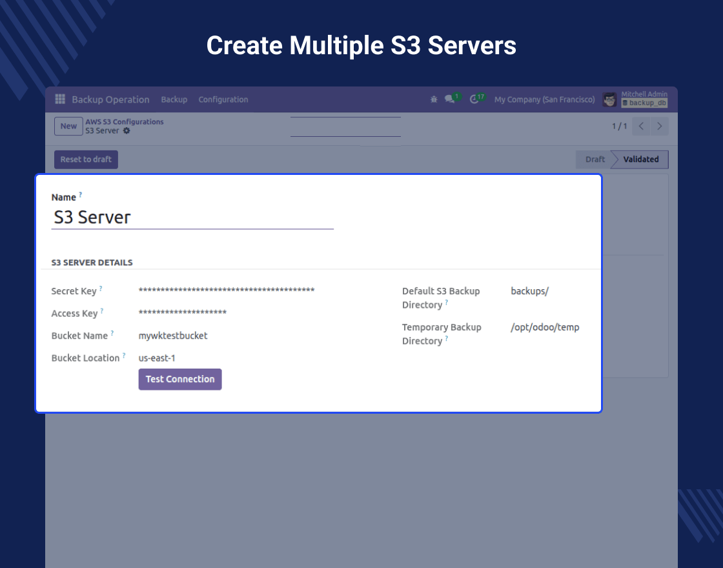This screenshot has width=723, height=568.
Task: Open My Company (San Francisco) switcher
Action: [545, 99]
